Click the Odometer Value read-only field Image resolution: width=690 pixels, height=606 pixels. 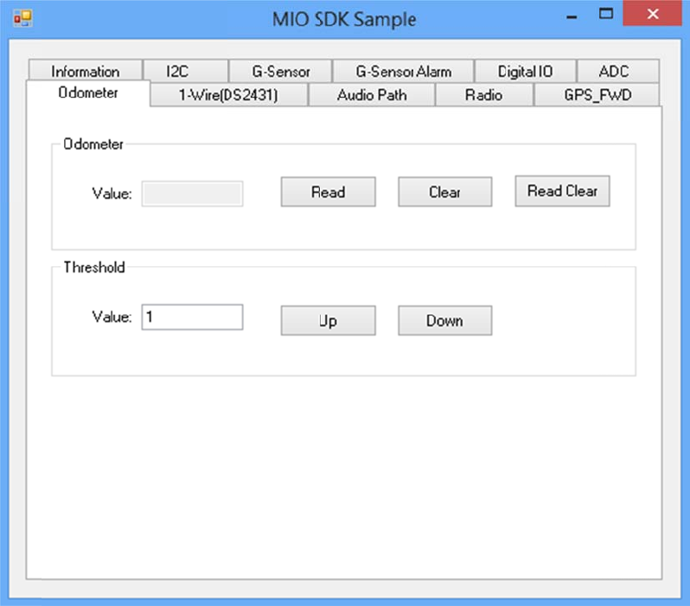(192, 194)
